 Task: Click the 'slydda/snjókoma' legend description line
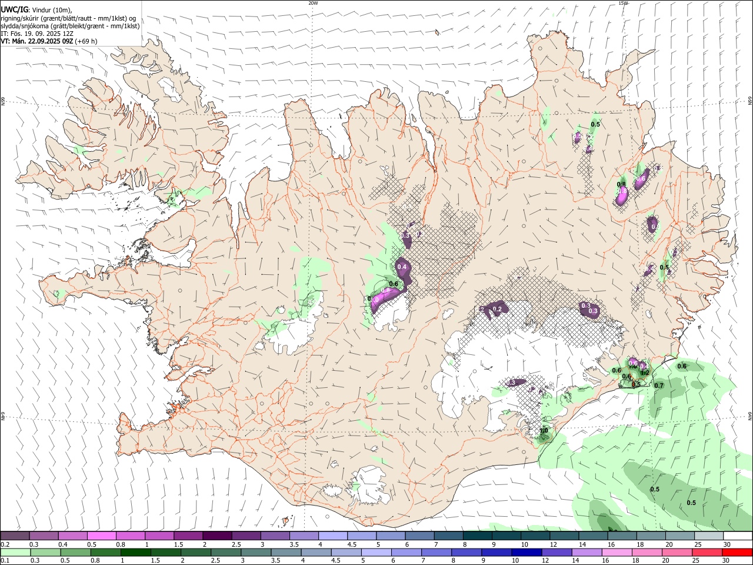70,26
